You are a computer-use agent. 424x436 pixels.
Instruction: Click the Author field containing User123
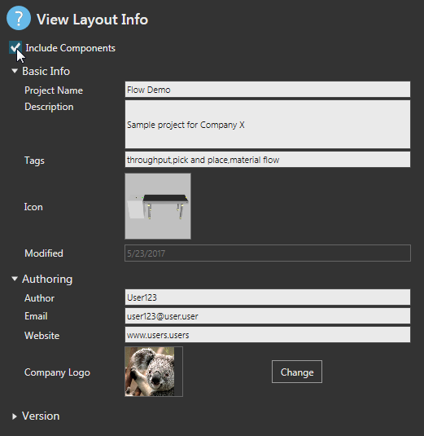tap(268, 297)
